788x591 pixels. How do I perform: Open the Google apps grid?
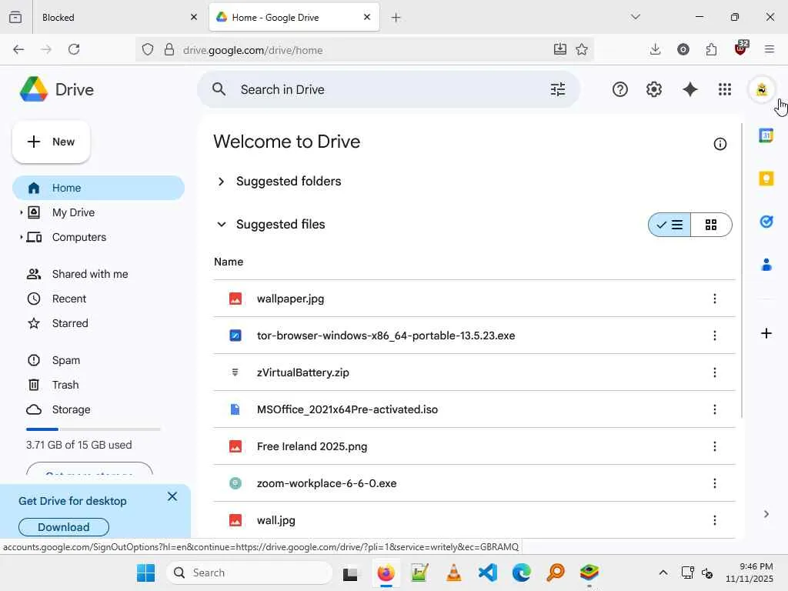coord(724,89)
